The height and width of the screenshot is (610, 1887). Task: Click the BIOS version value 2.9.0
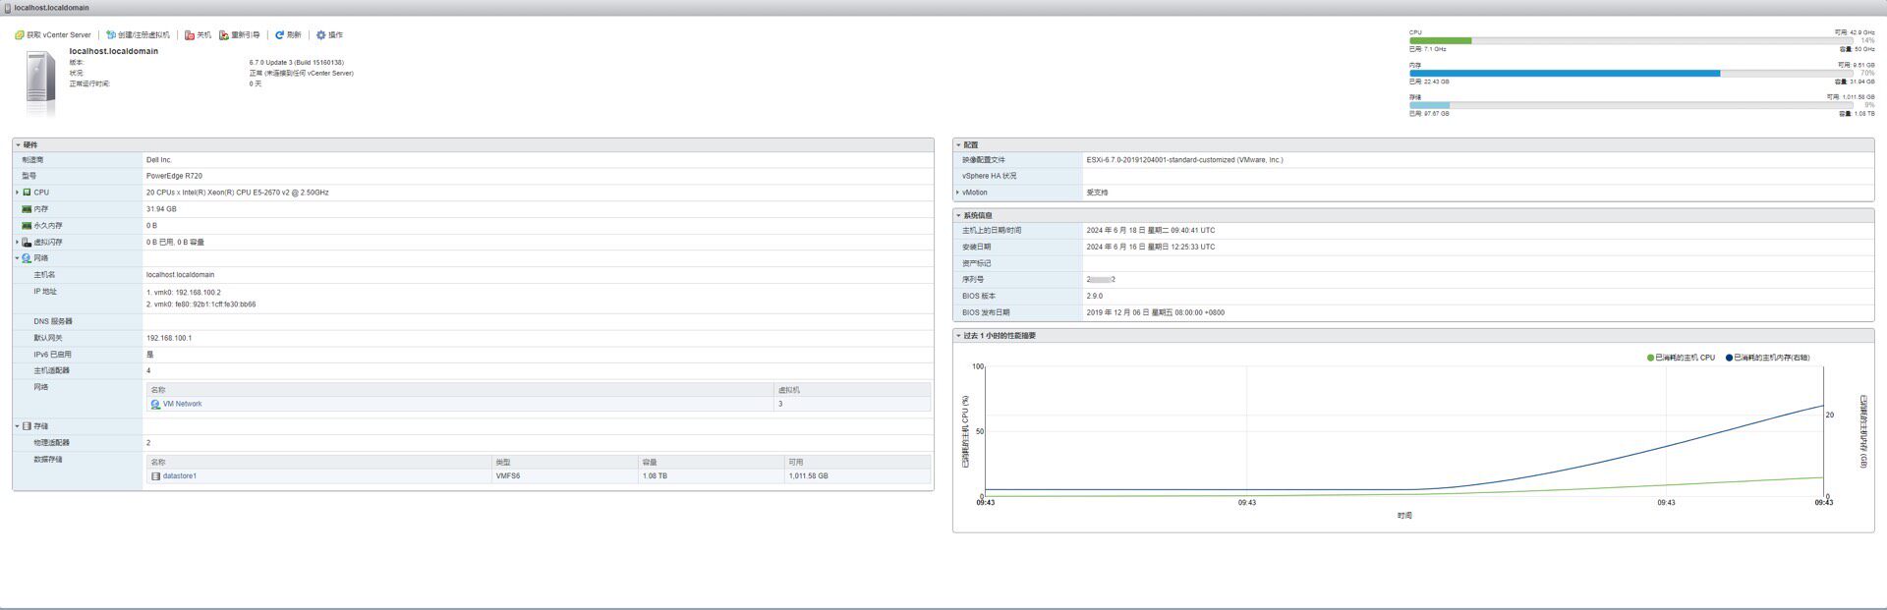(x=1094, y=296)
